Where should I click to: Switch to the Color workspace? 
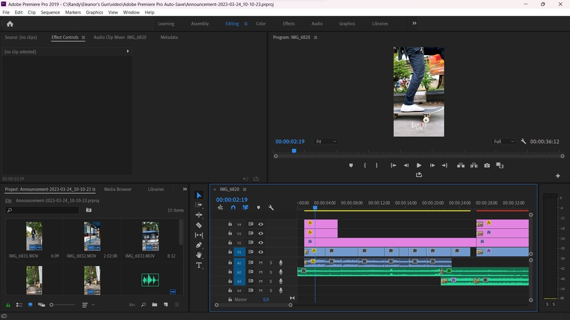pos(261,24)
